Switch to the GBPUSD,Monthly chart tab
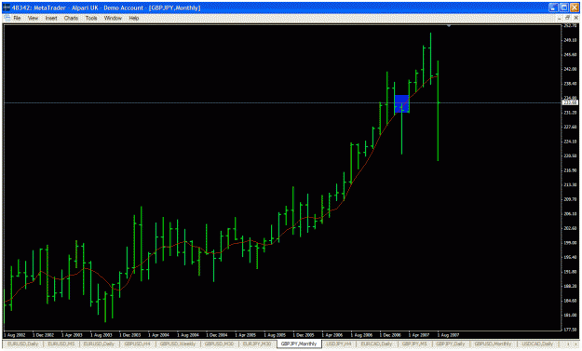The image size is (582, 351). pos(493,344)
